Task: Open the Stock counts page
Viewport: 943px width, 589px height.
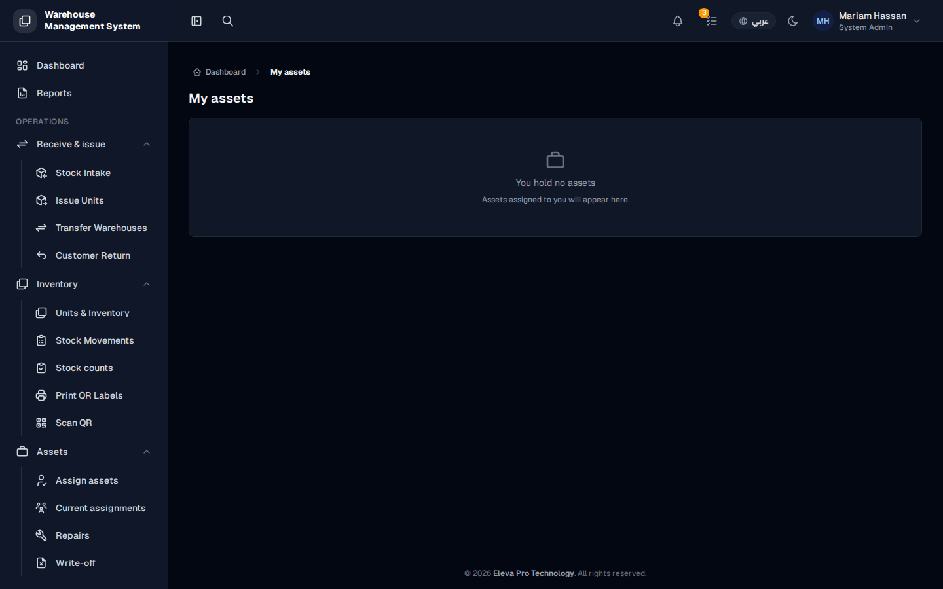Action: click(x=93, y=368)
